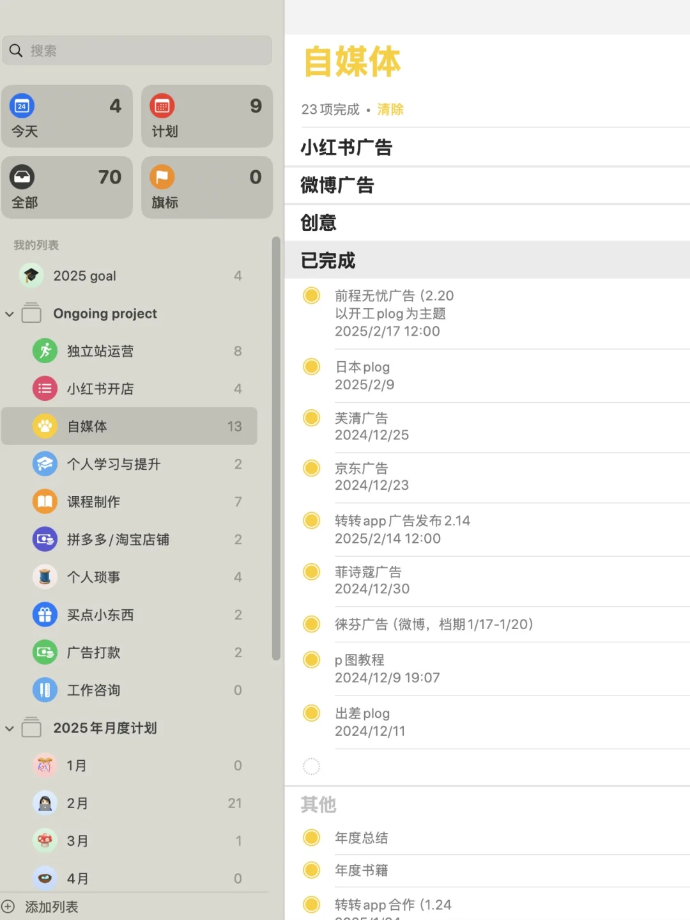Uncheck the 前程无忧广告 reminder circle
The height and width of the screenshot is (920, 690).
point(311,295)
